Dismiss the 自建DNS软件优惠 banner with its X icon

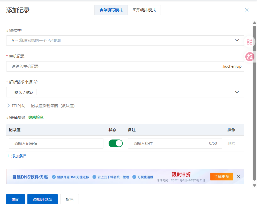point(238,176)
